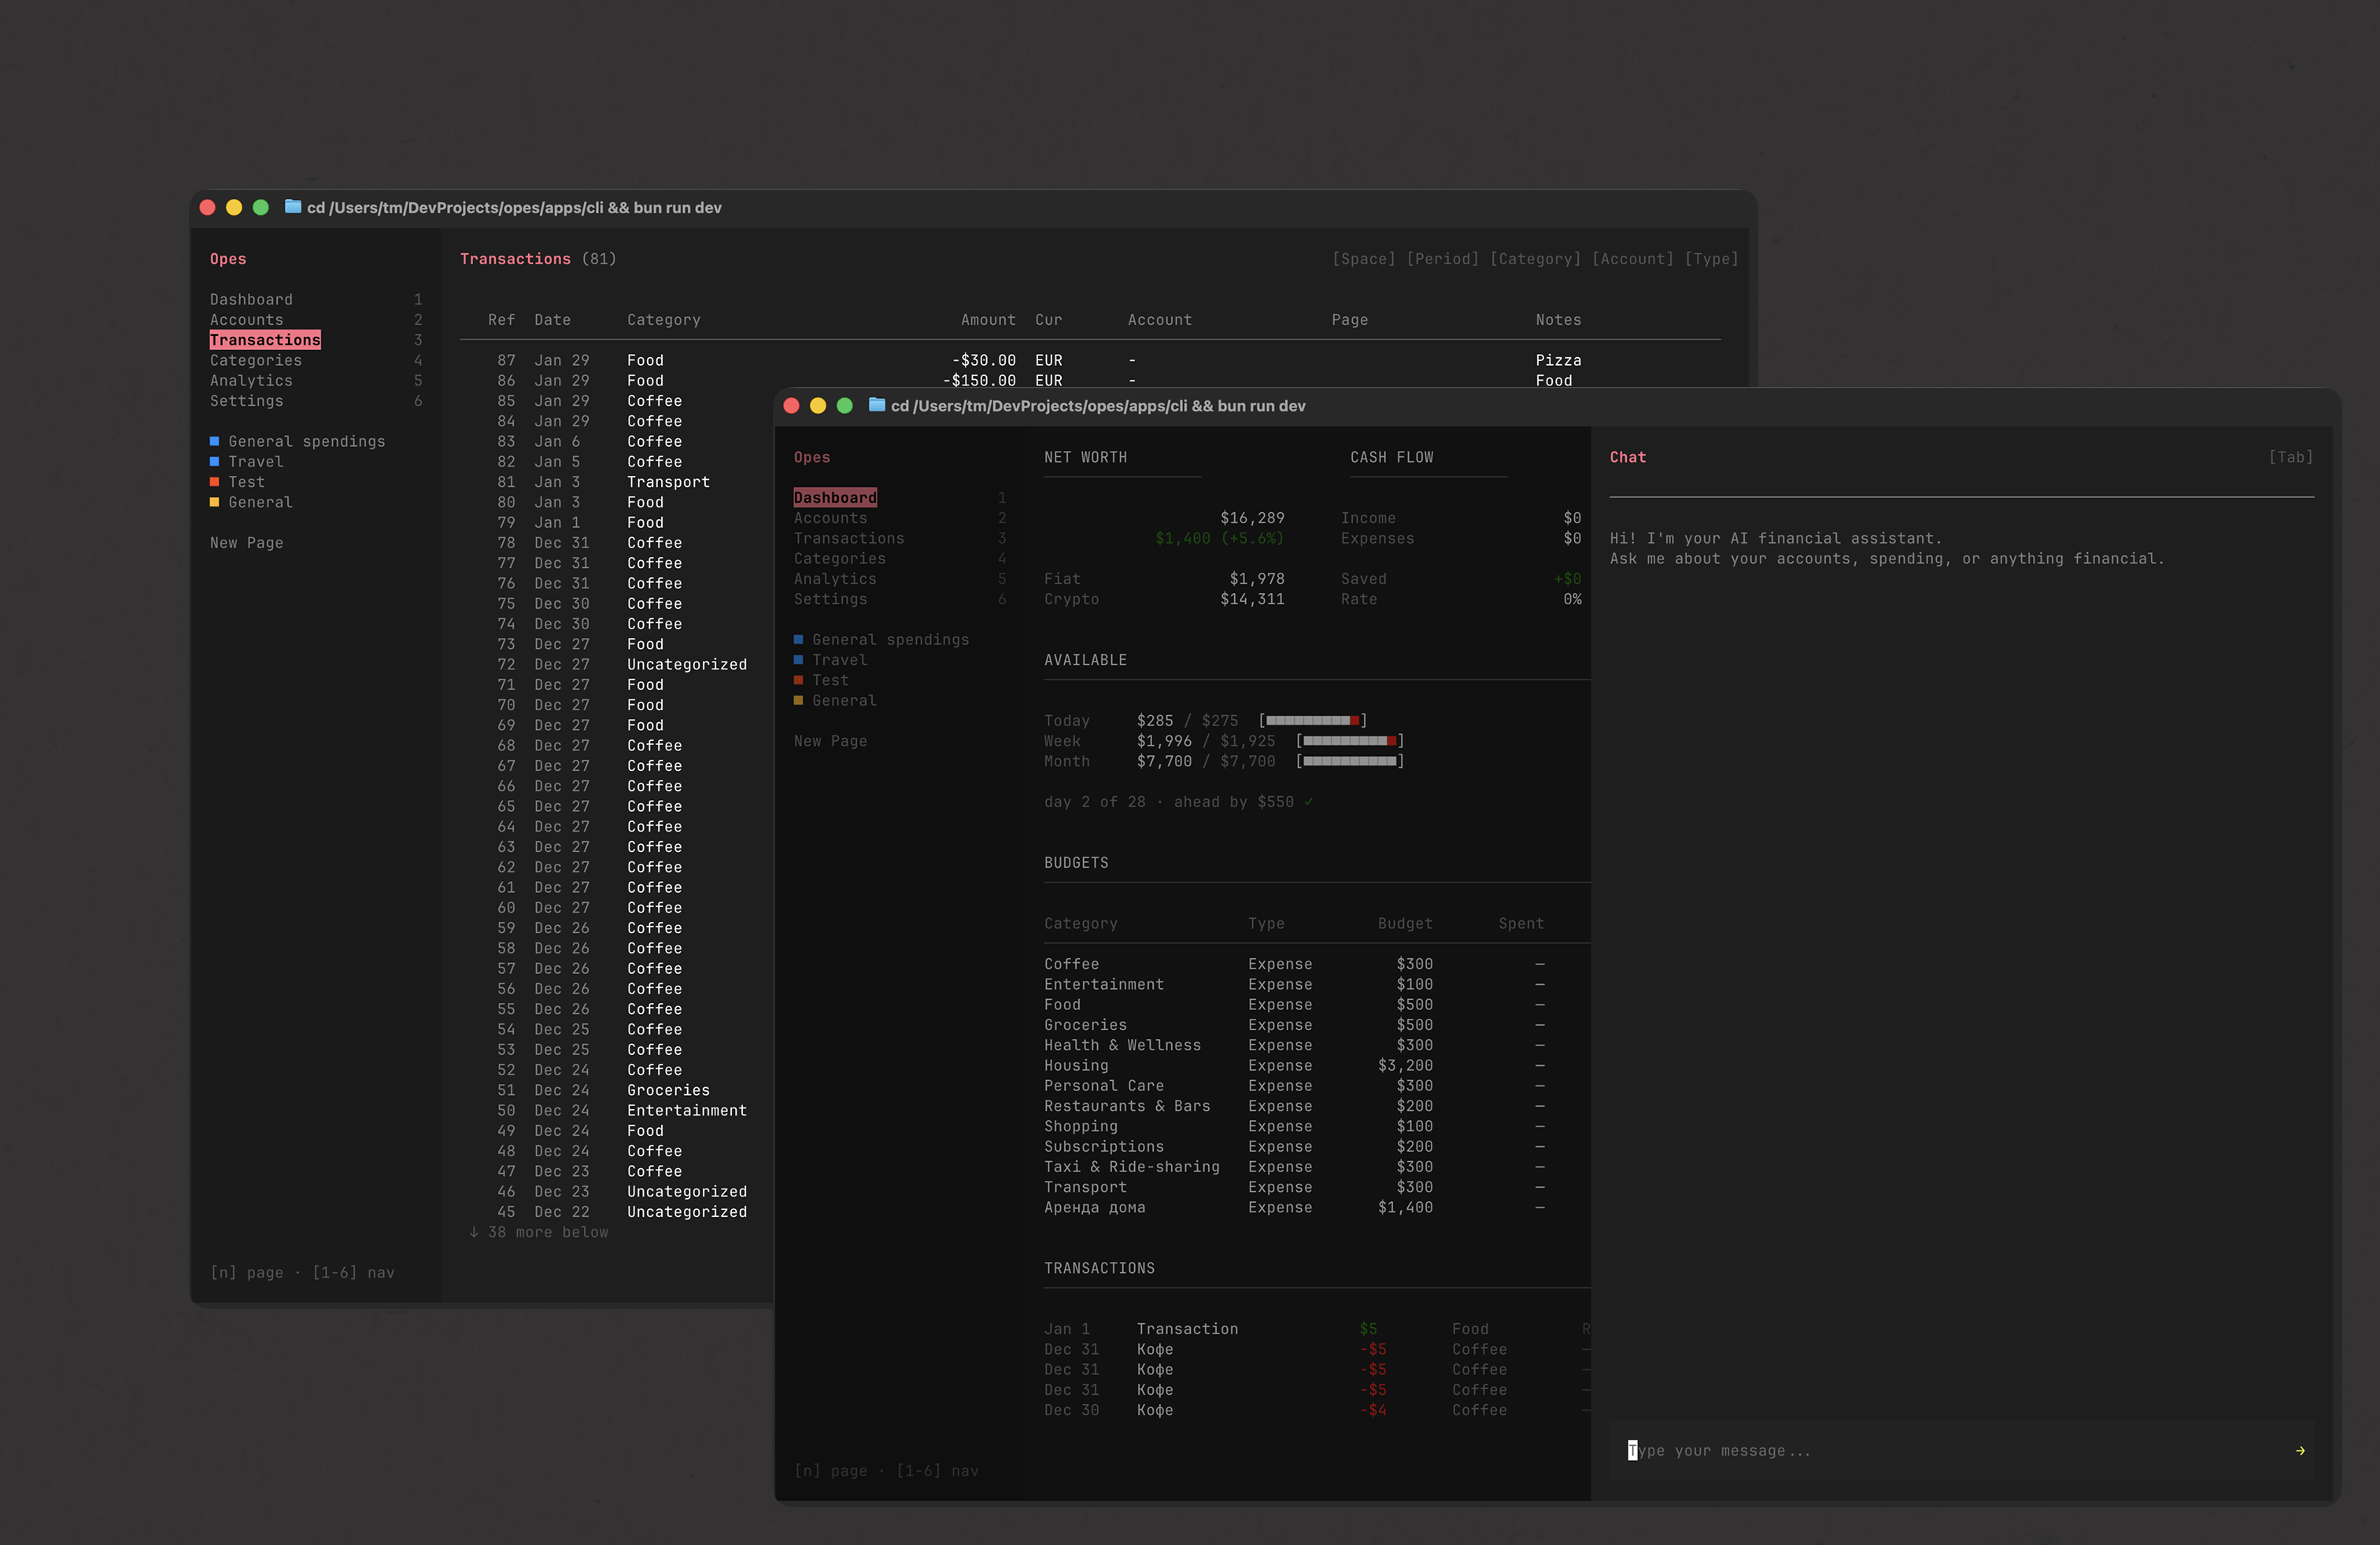
Task: Toggle the [Period] filter in Transactions header
Action: [x=1442, y=259]
